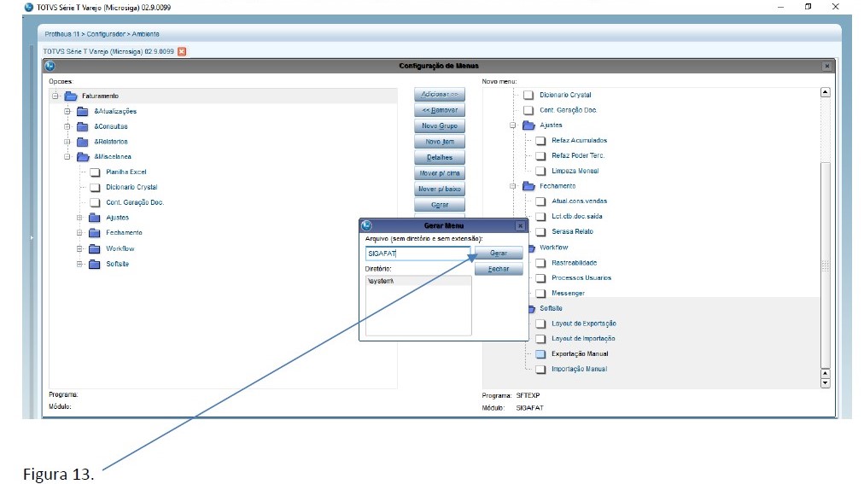
Task: Click the Protheus 11 > Configurador > Ambiente breadcrumb
Action: 102,34
